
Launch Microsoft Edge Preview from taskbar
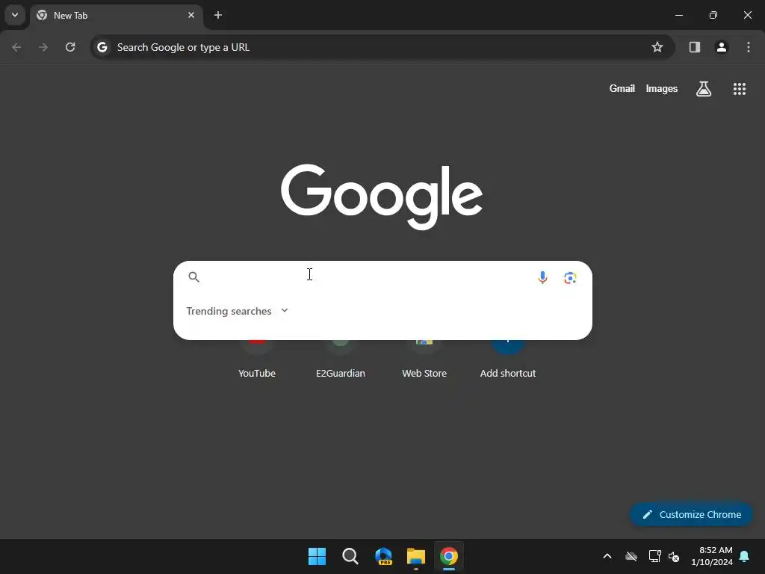coord(383,556)
